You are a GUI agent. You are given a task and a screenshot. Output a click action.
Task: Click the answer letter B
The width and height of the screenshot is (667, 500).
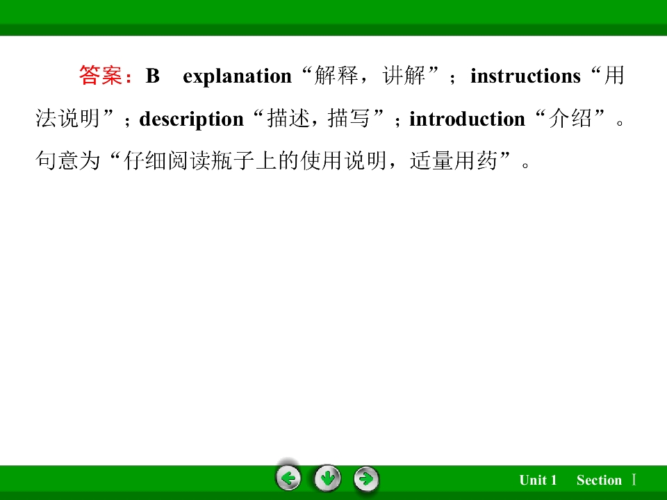point(153,76)
